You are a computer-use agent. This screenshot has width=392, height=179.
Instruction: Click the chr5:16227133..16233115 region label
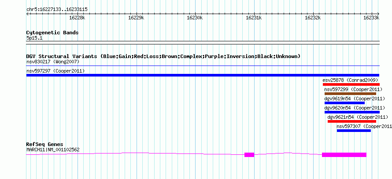(57, 10)
